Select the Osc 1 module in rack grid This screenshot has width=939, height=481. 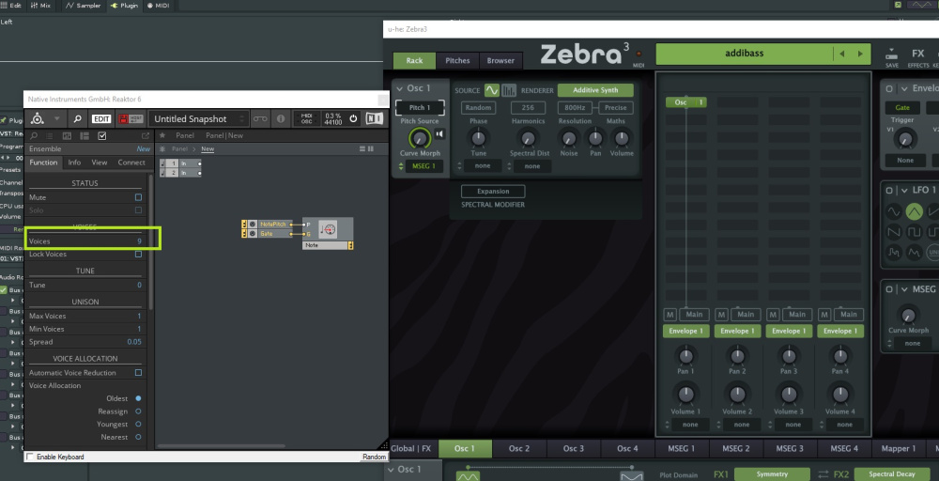685,102
